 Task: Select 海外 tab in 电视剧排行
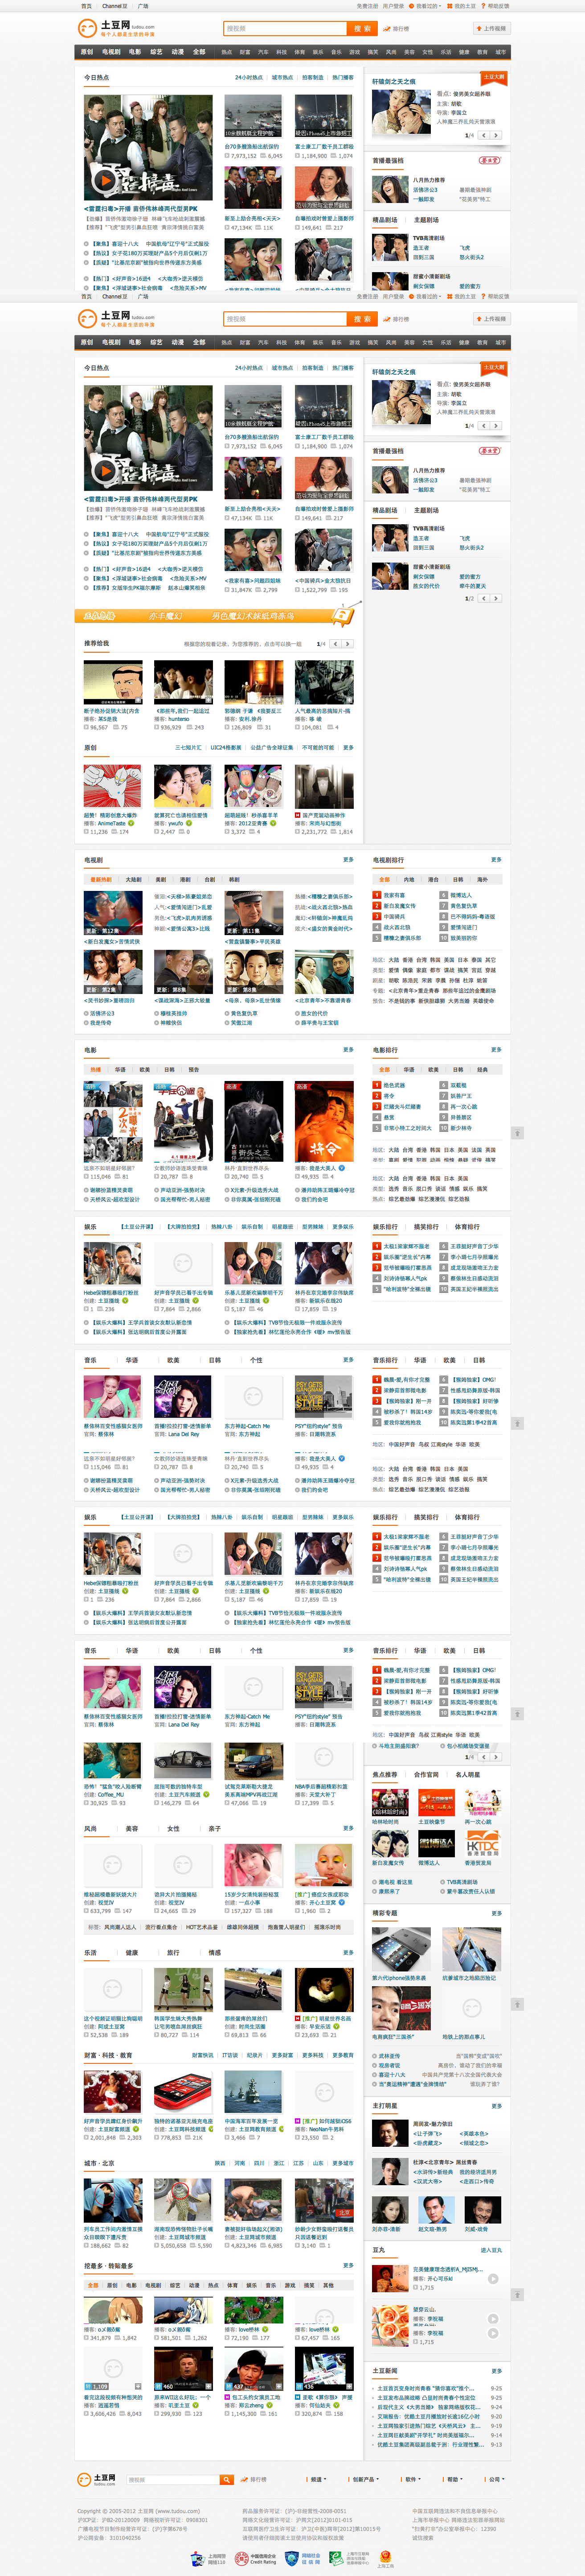483,880
